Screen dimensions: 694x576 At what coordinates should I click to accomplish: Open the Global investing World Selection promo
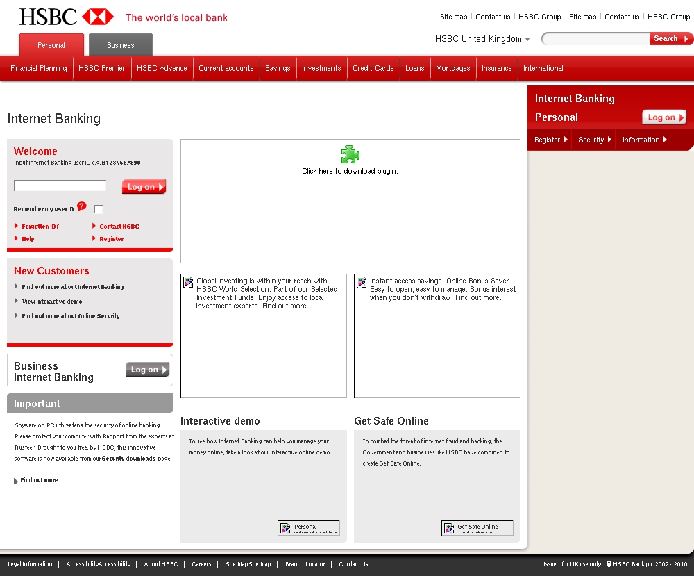click(x=264, y=336)
